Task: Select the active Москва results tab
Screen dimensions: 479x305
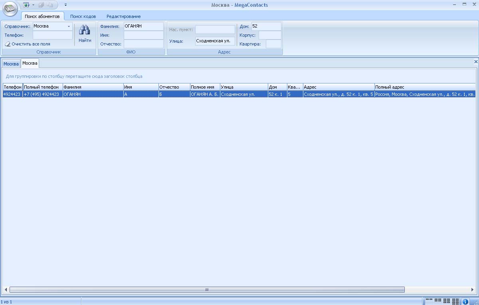Action: [30, 63]
